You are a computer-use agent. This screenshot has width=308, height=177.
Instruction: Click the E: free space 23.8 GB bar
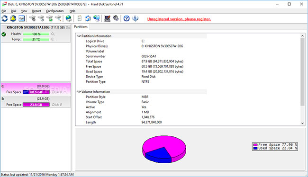[36, 105]
